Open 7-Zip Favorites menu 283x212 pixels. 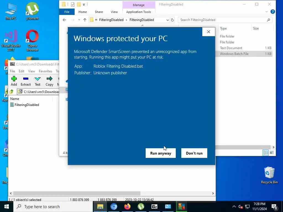[45, 71]
